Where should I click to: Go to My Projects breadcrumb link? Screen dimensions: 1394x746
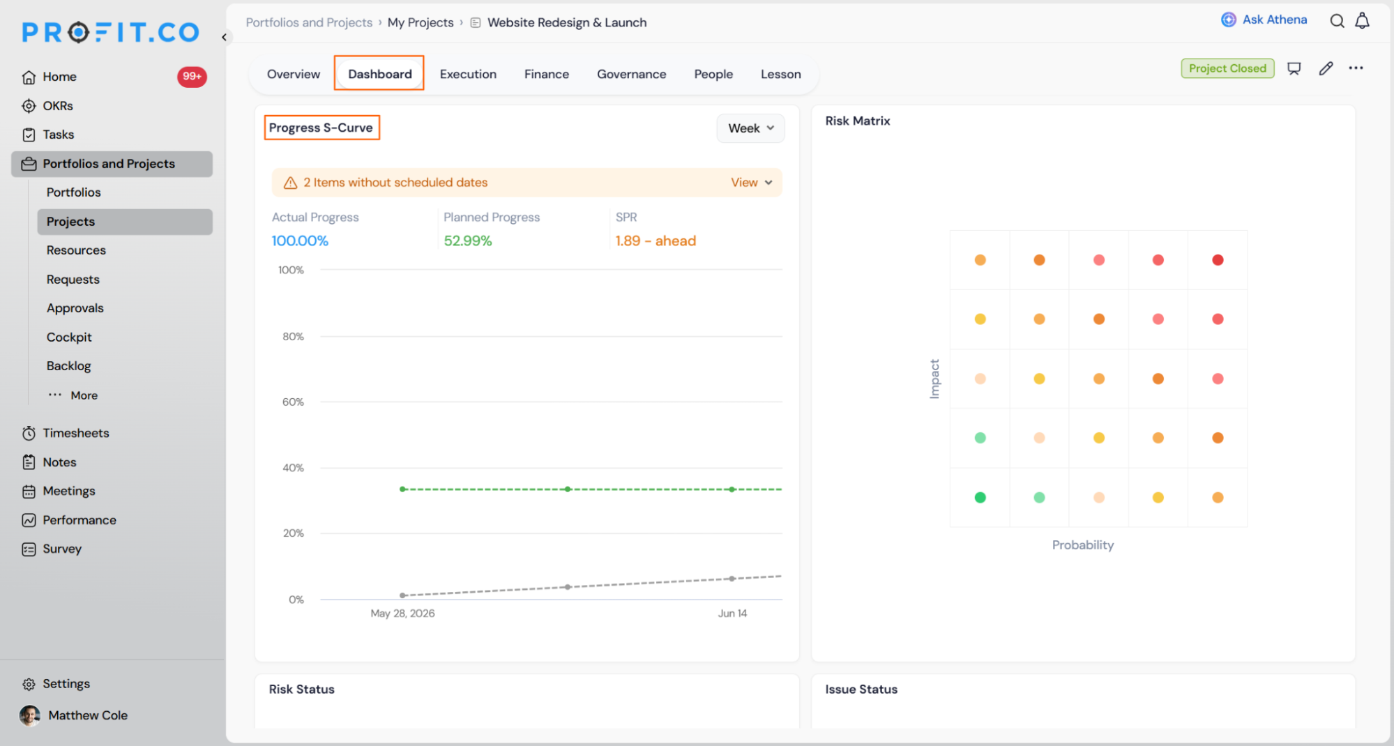click(421, 22)
